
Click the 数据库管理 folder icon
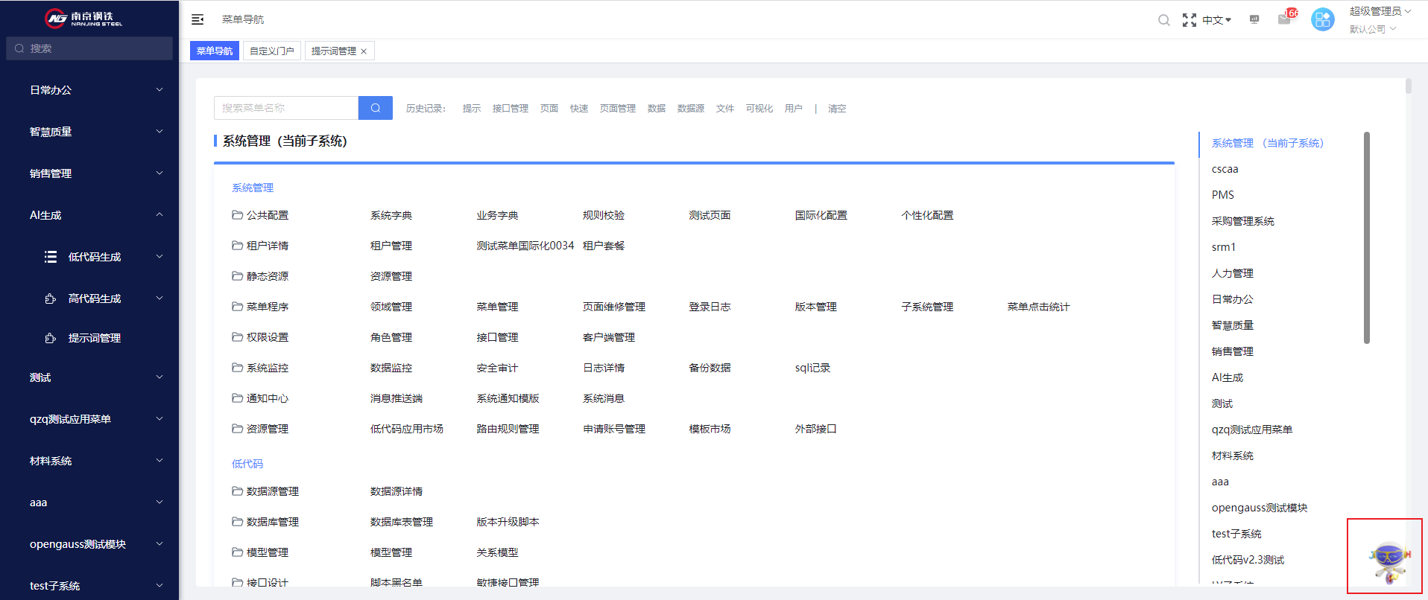(x=237, y=522)
